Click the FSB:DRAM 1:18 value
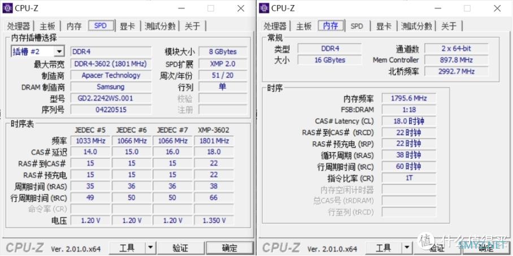513x256 pixels. pyautogui.click(x=409, y=110)
